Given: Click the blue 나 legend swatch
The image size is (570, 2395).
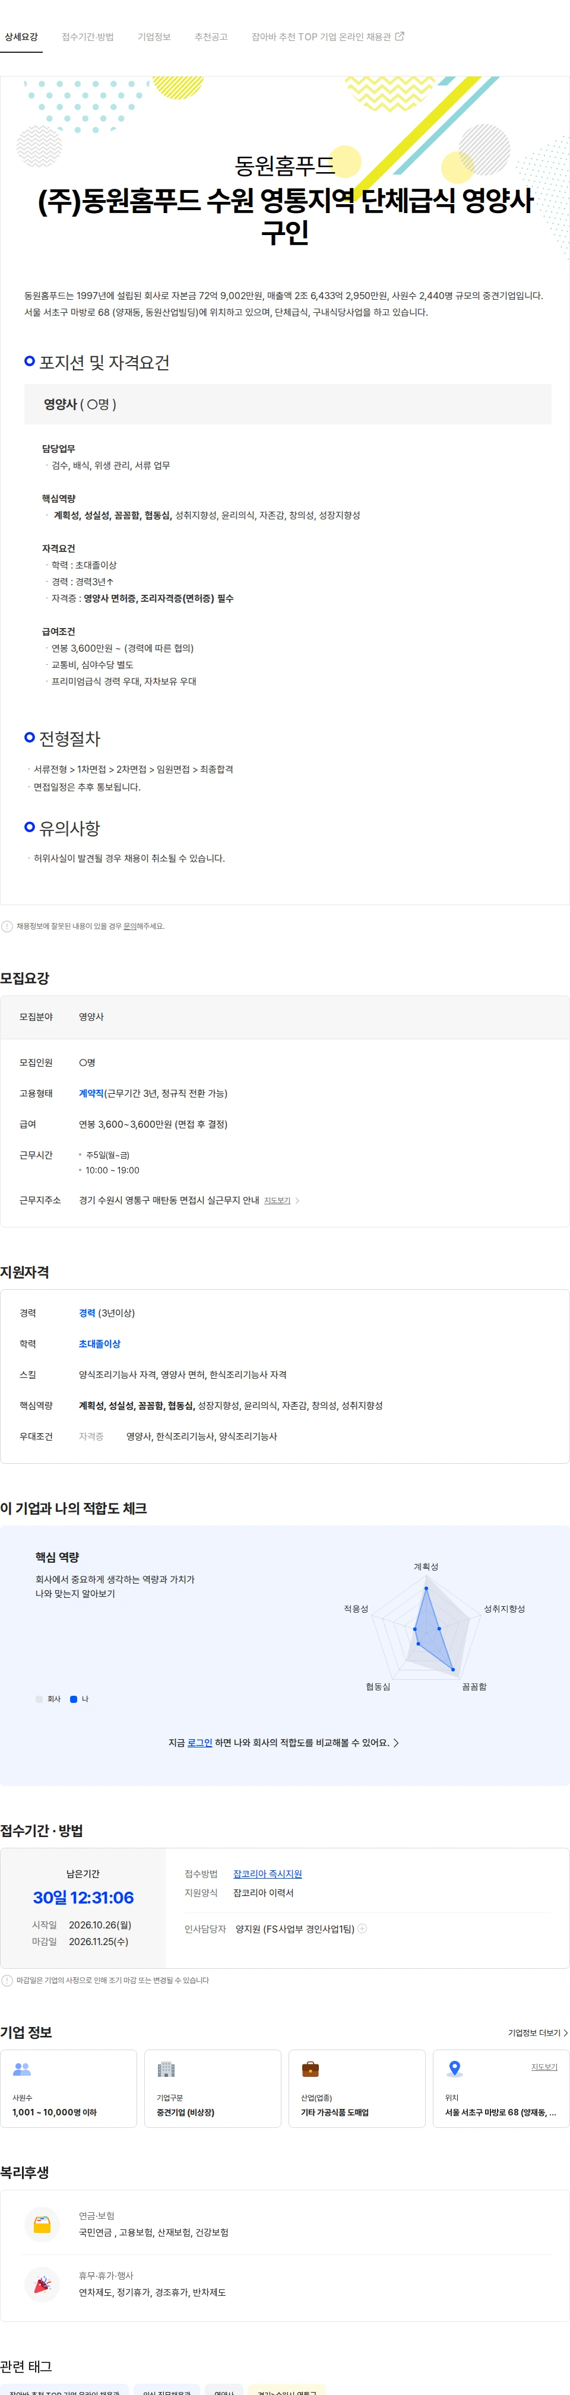Looking at the screenshot, I should tap(74, 1699).
